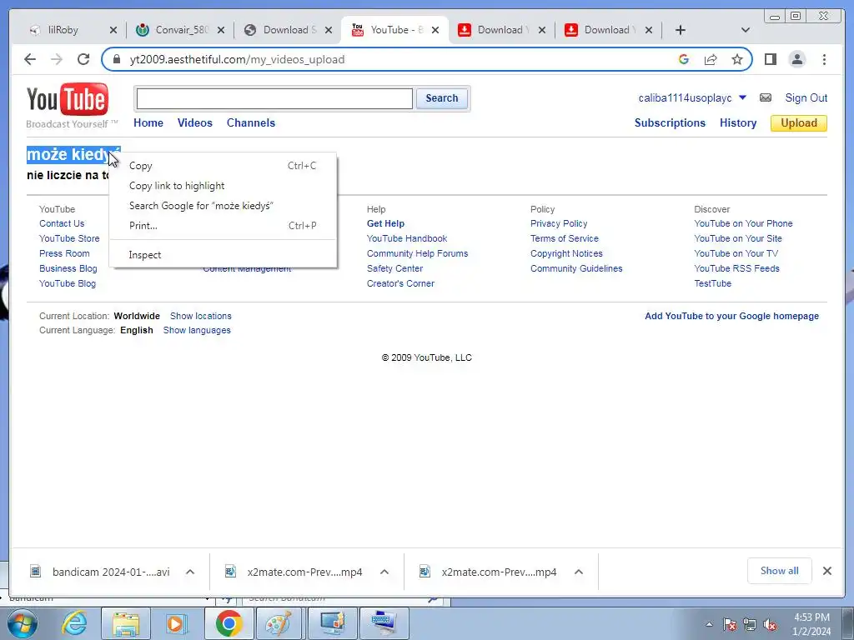Open a new tab with plus button

(x=681, y=30)
